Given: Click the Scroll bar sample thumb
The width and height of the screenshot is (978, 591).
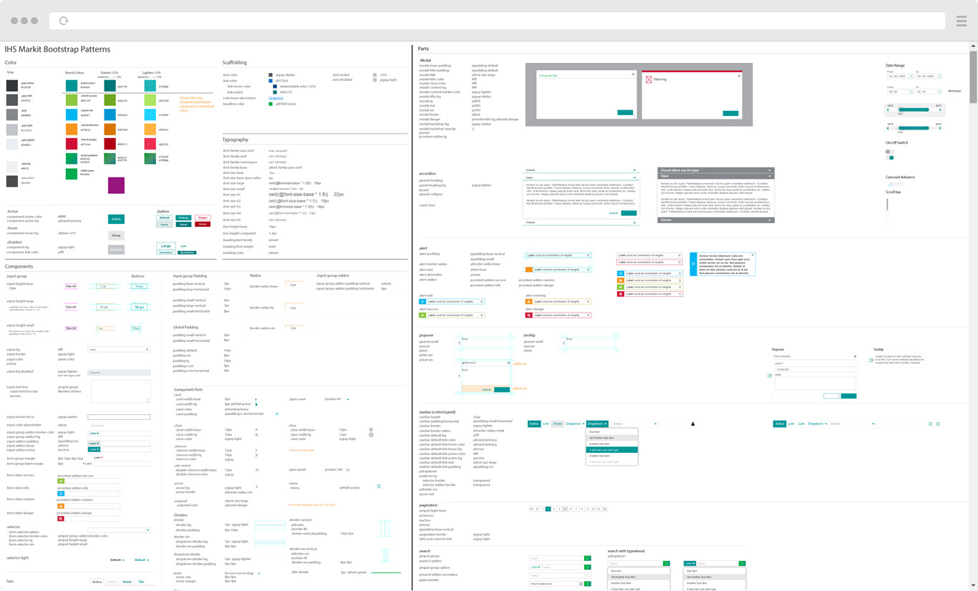Looking at the screenshot, I should pyautogui.click(x=887, y=204).
